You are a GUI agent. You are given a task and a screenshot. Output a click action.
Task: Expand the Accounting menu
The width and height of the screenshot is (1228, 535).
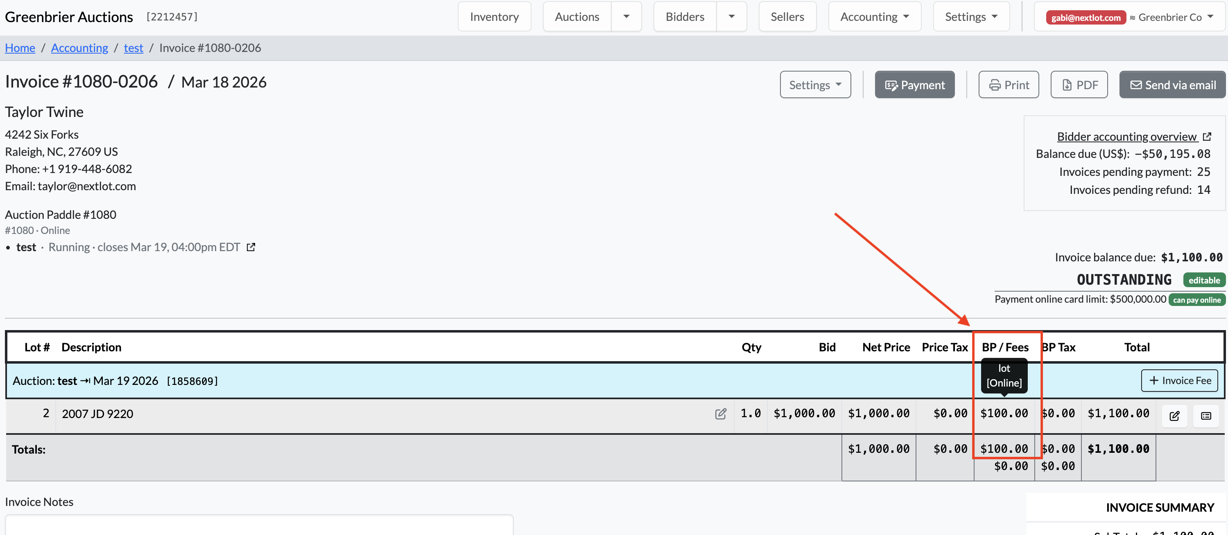point(874,17)
